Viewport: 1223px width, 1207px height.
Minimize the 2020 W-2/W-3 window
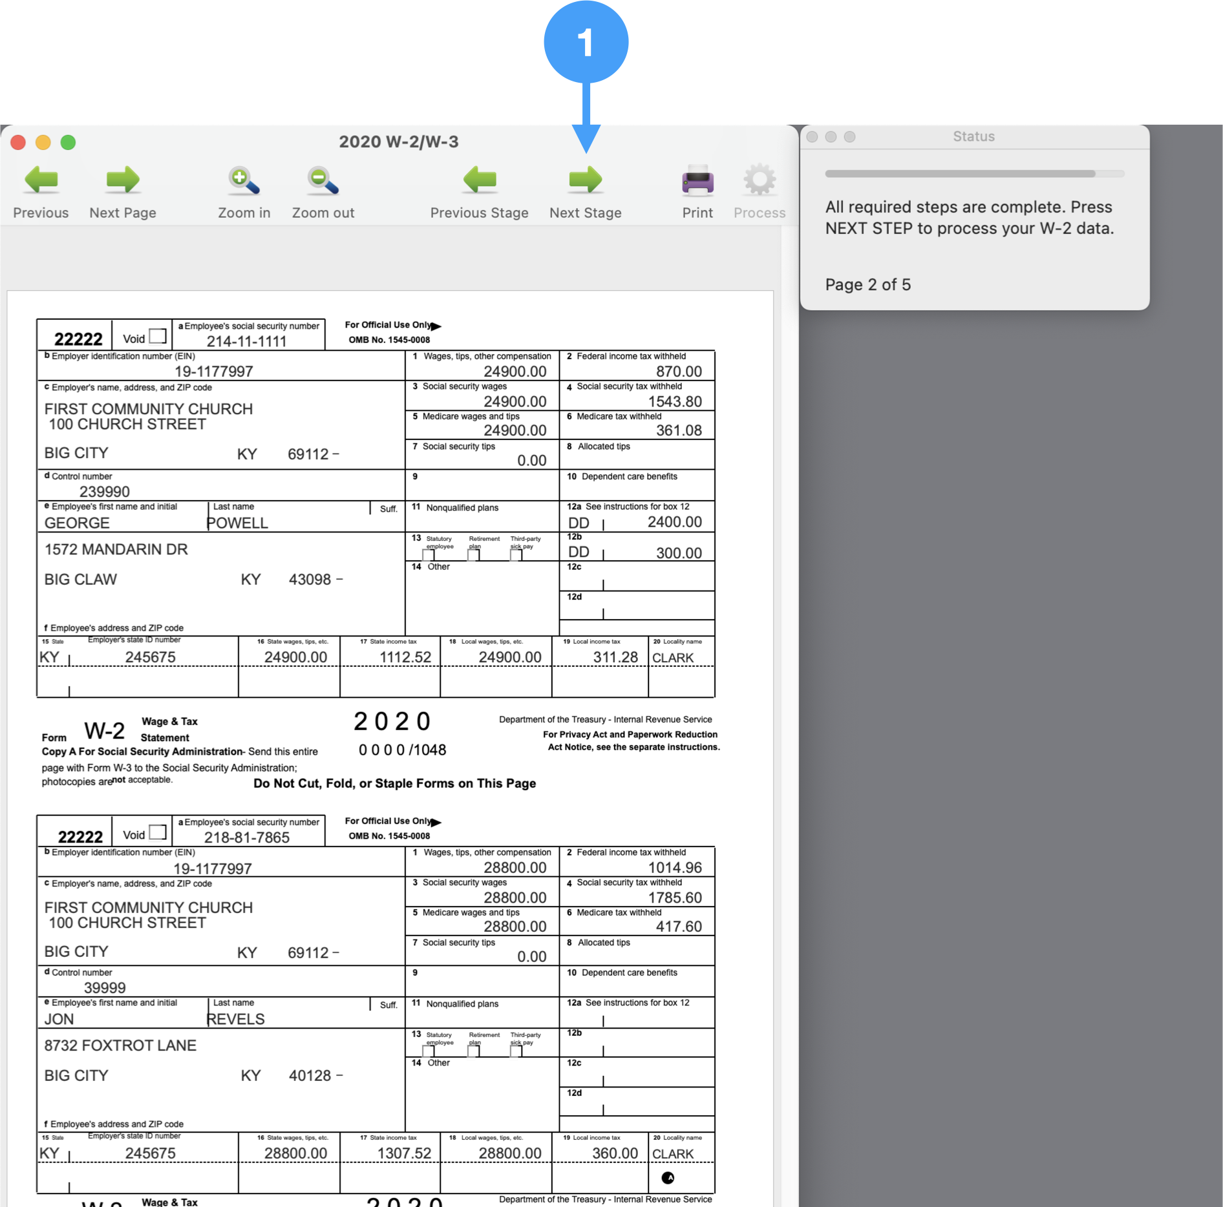(43, 142)
